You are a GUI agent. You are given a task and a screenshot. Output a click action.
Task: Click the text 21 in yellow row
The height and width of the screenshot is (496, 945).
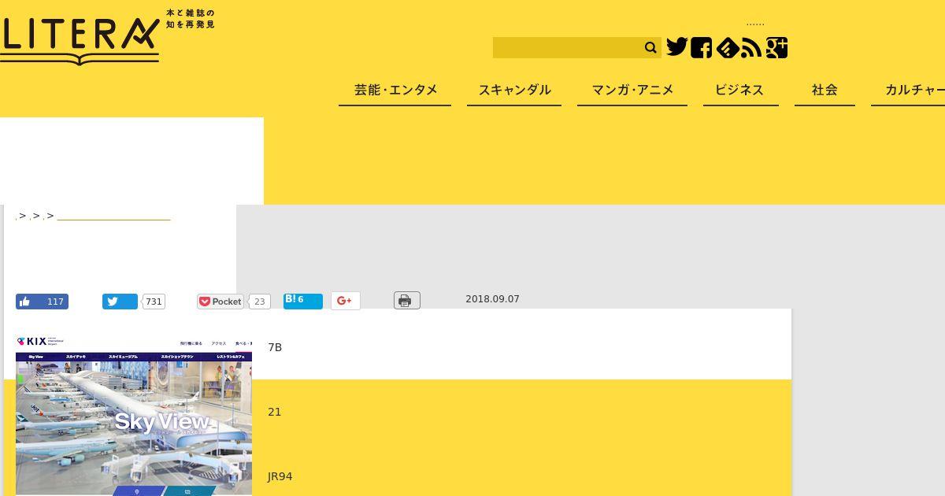point(274,412)
